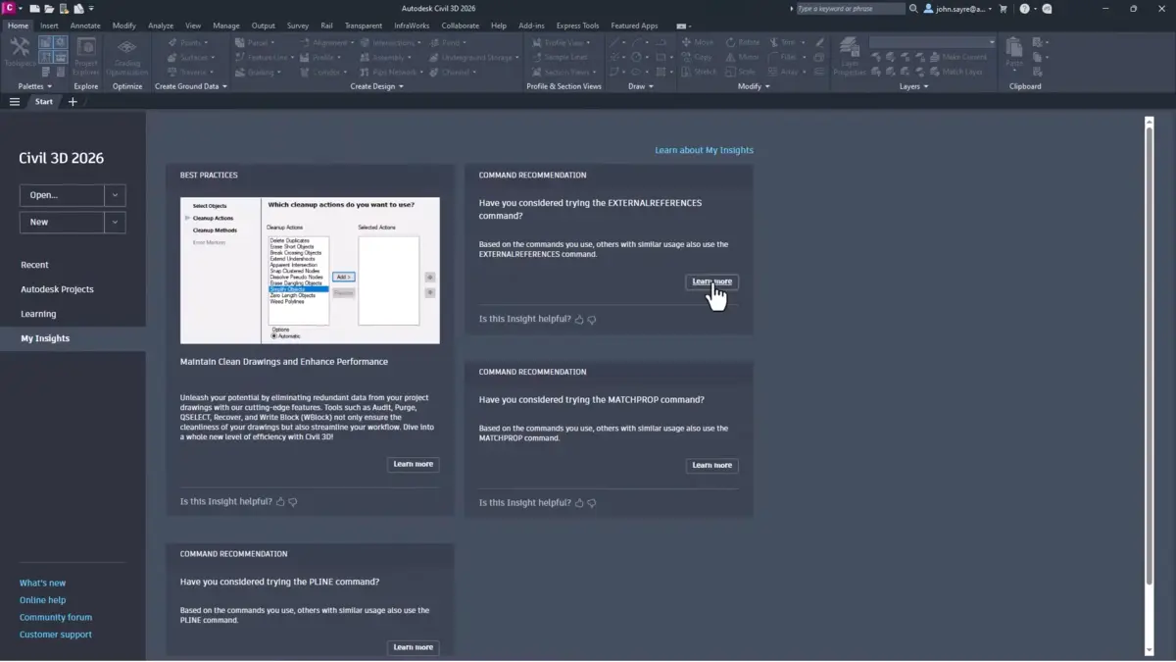Screen dimensions: 1176x662
Task: Switch to the Analyze ribbon tab
Action: [161, 25]
